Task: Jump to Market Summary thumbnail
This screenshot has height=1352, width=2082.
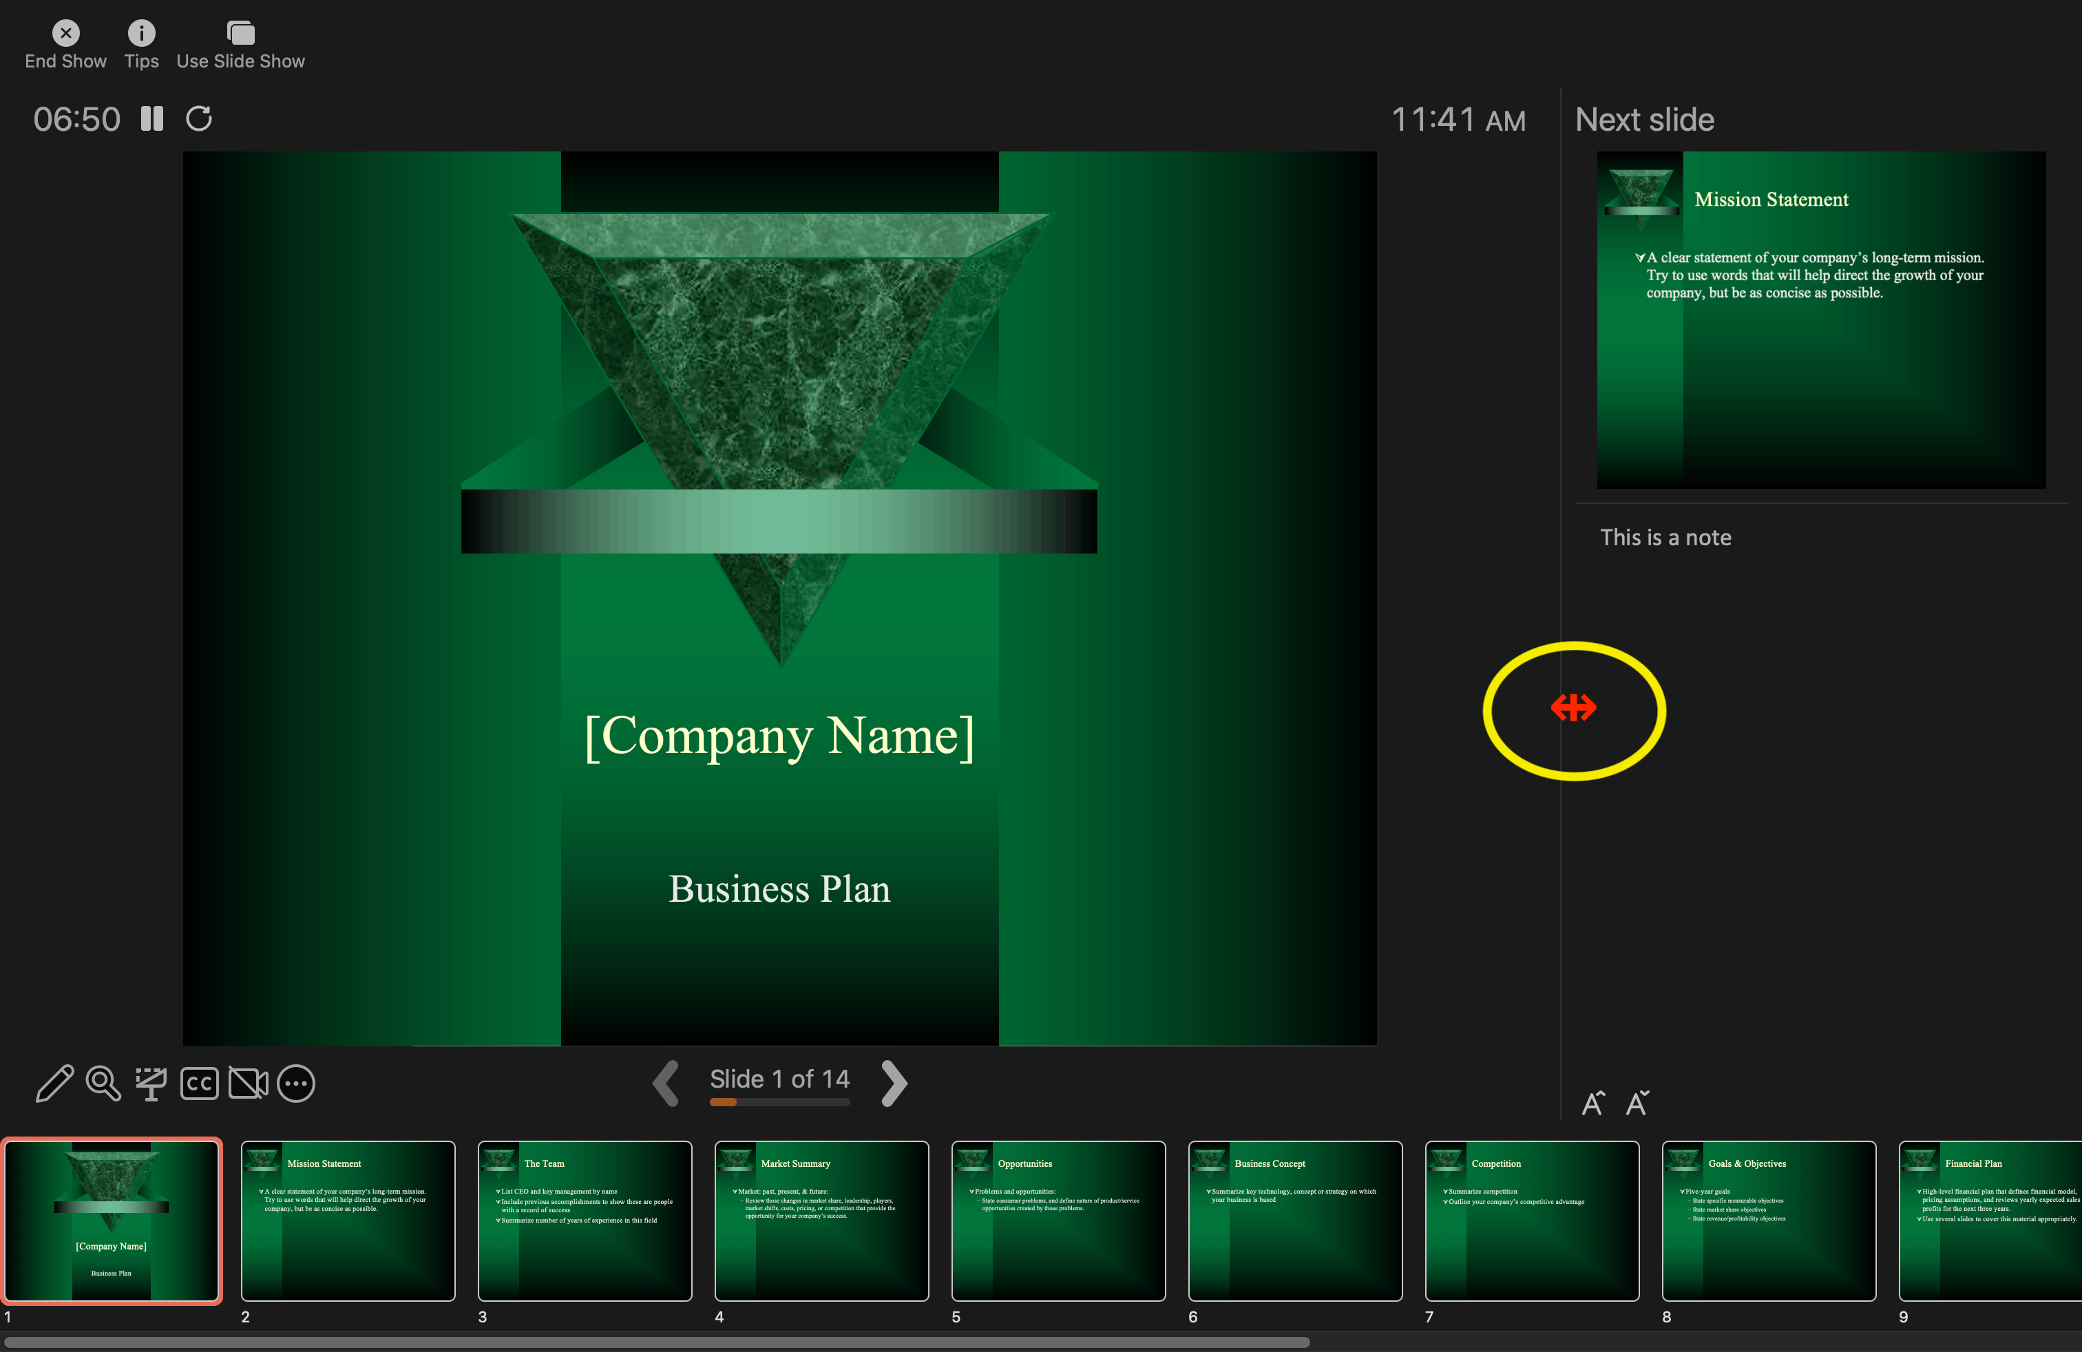Action: point(821,1221)
